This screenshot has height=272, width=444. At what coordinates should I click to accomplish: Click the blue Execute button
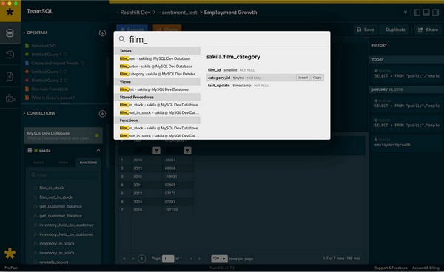[132, 28]
